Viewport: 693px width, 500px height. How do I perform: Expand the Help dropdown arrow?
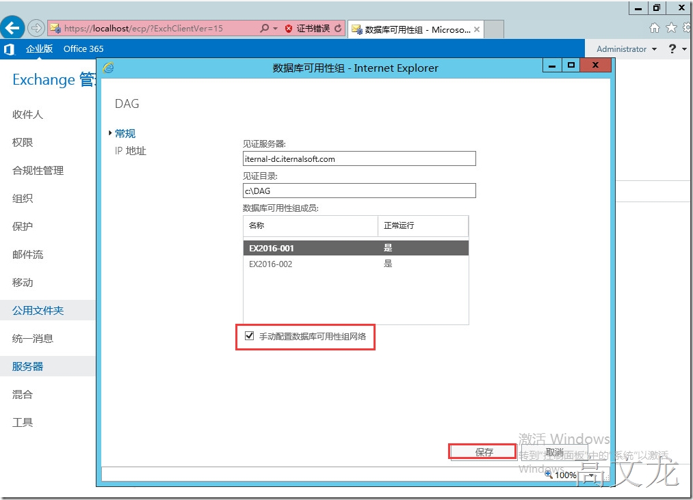coord(684,49)
